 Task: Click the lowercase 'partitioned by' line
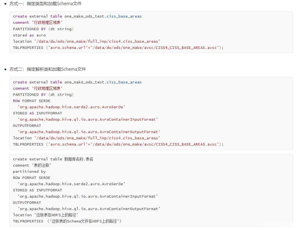click(29, 172)
